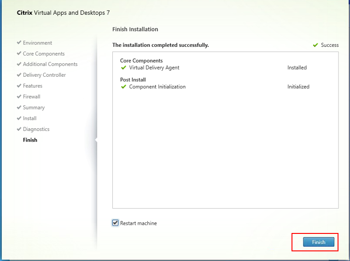
Task: Click the Component Initialization text
Action: (157, 87)
